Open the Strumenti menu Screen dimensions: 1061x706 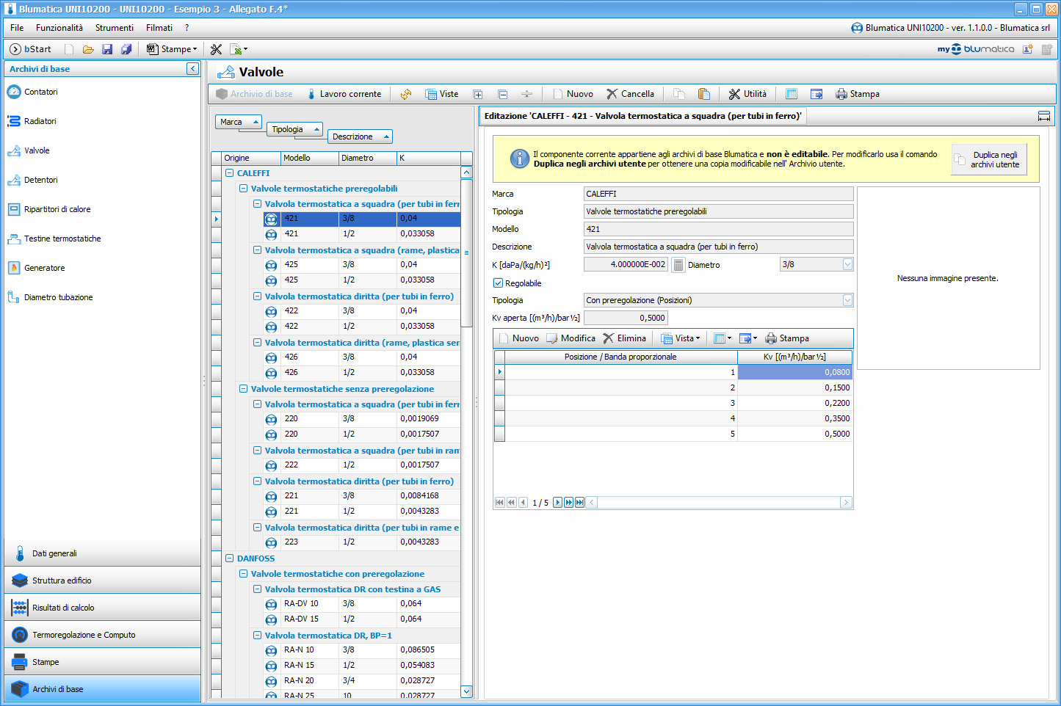coord(115,28)
